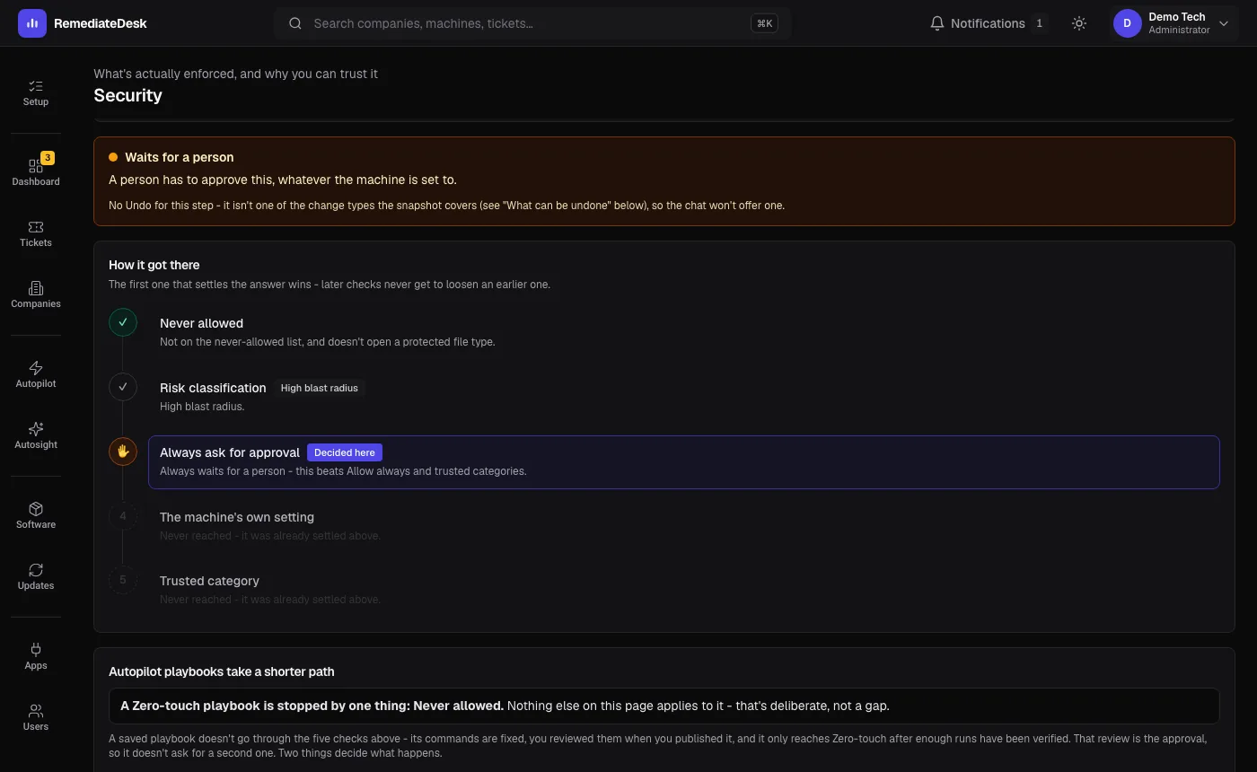Image resolution: width=1257 pixels, height=772 pixels.
Task: Click the Trusted category step title
Action: point(209,581)
